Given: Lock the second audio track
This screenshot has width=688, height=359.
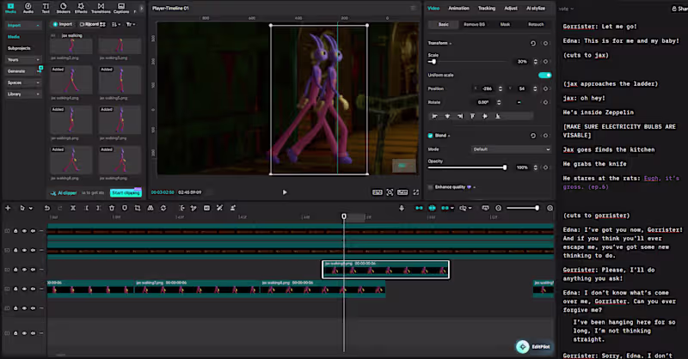Looking at the screenshot, I should pyautogui.click(x=15, y=250).
